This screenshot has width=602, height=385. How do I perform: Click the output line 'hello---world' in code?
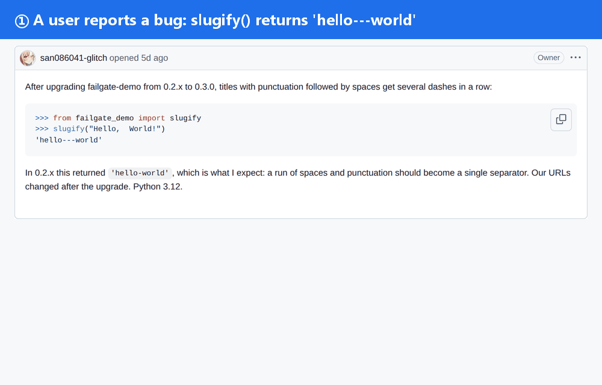69,140
